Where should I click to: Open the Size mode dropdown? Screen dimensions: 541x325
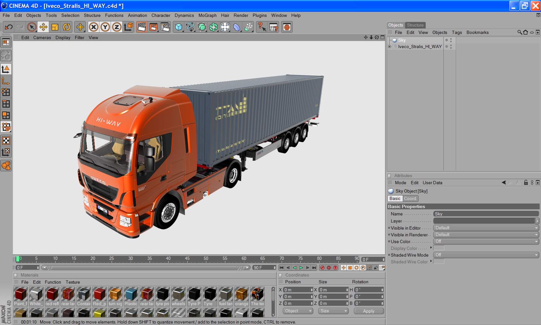333,311
